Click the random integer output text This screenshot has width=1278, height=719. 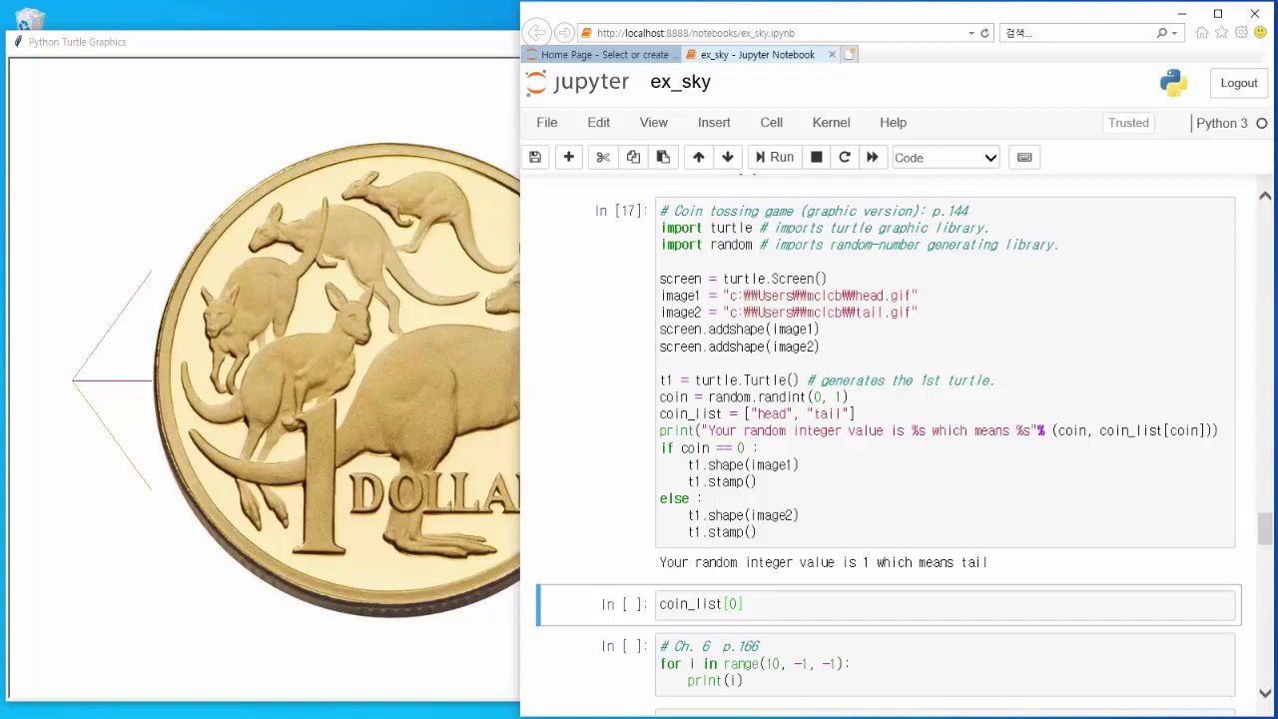pos(823,562)
